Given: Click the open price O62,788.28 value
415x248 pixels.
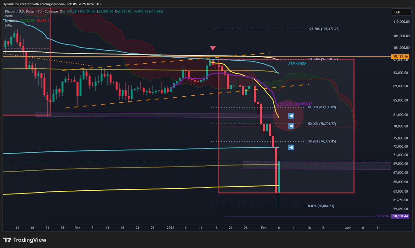Looking at the screenshot, I should pyautogui.click(x=68, y=11).
